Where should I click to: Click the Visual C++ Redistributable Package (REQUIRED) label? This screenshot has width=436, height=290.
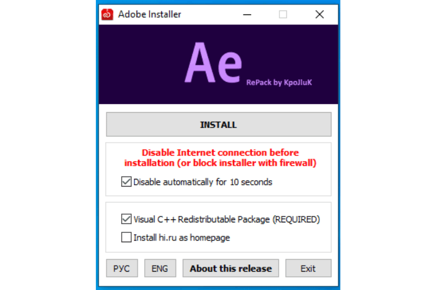coord(227,219)
